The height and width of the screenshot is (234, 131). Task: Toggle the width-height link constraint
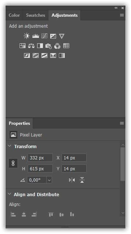click(13, 163)
